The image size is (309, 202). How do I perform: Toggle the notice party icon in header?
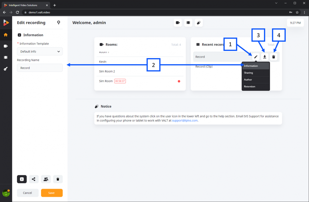coord(199,23)
